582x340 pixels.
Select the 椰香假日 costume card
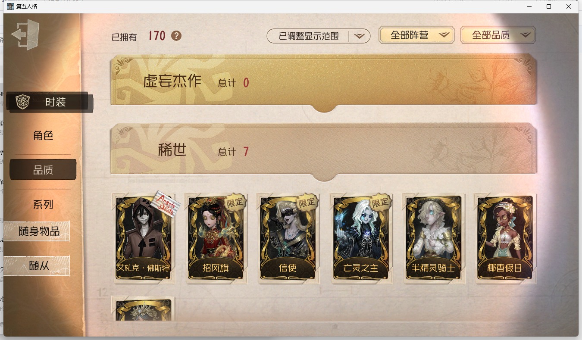pyautogui.click(x=505, y=239)
